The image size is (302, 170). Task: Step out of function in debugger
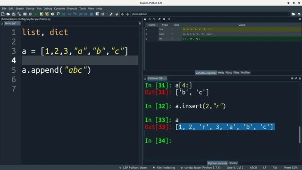tap(80, 14)
